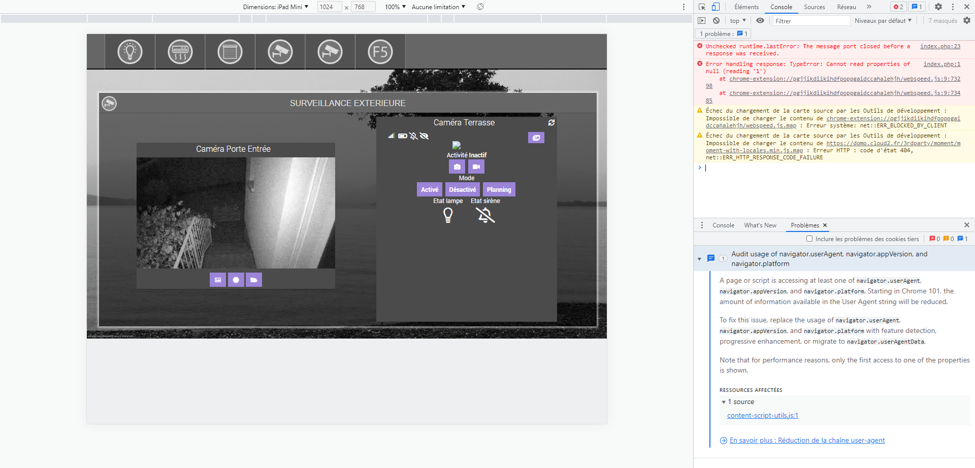Open Niveaux par défaut log level dropdown
This screenshot has height=468, width=975.
coord(883,21)
